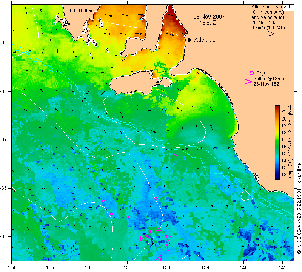Click the '200 1000m' depth contour label

[x=80, y=11]
